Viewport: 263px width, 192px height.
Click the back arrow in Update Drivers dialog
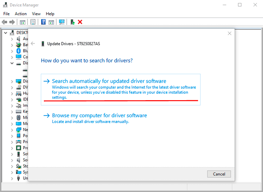(x=33, y=44)
